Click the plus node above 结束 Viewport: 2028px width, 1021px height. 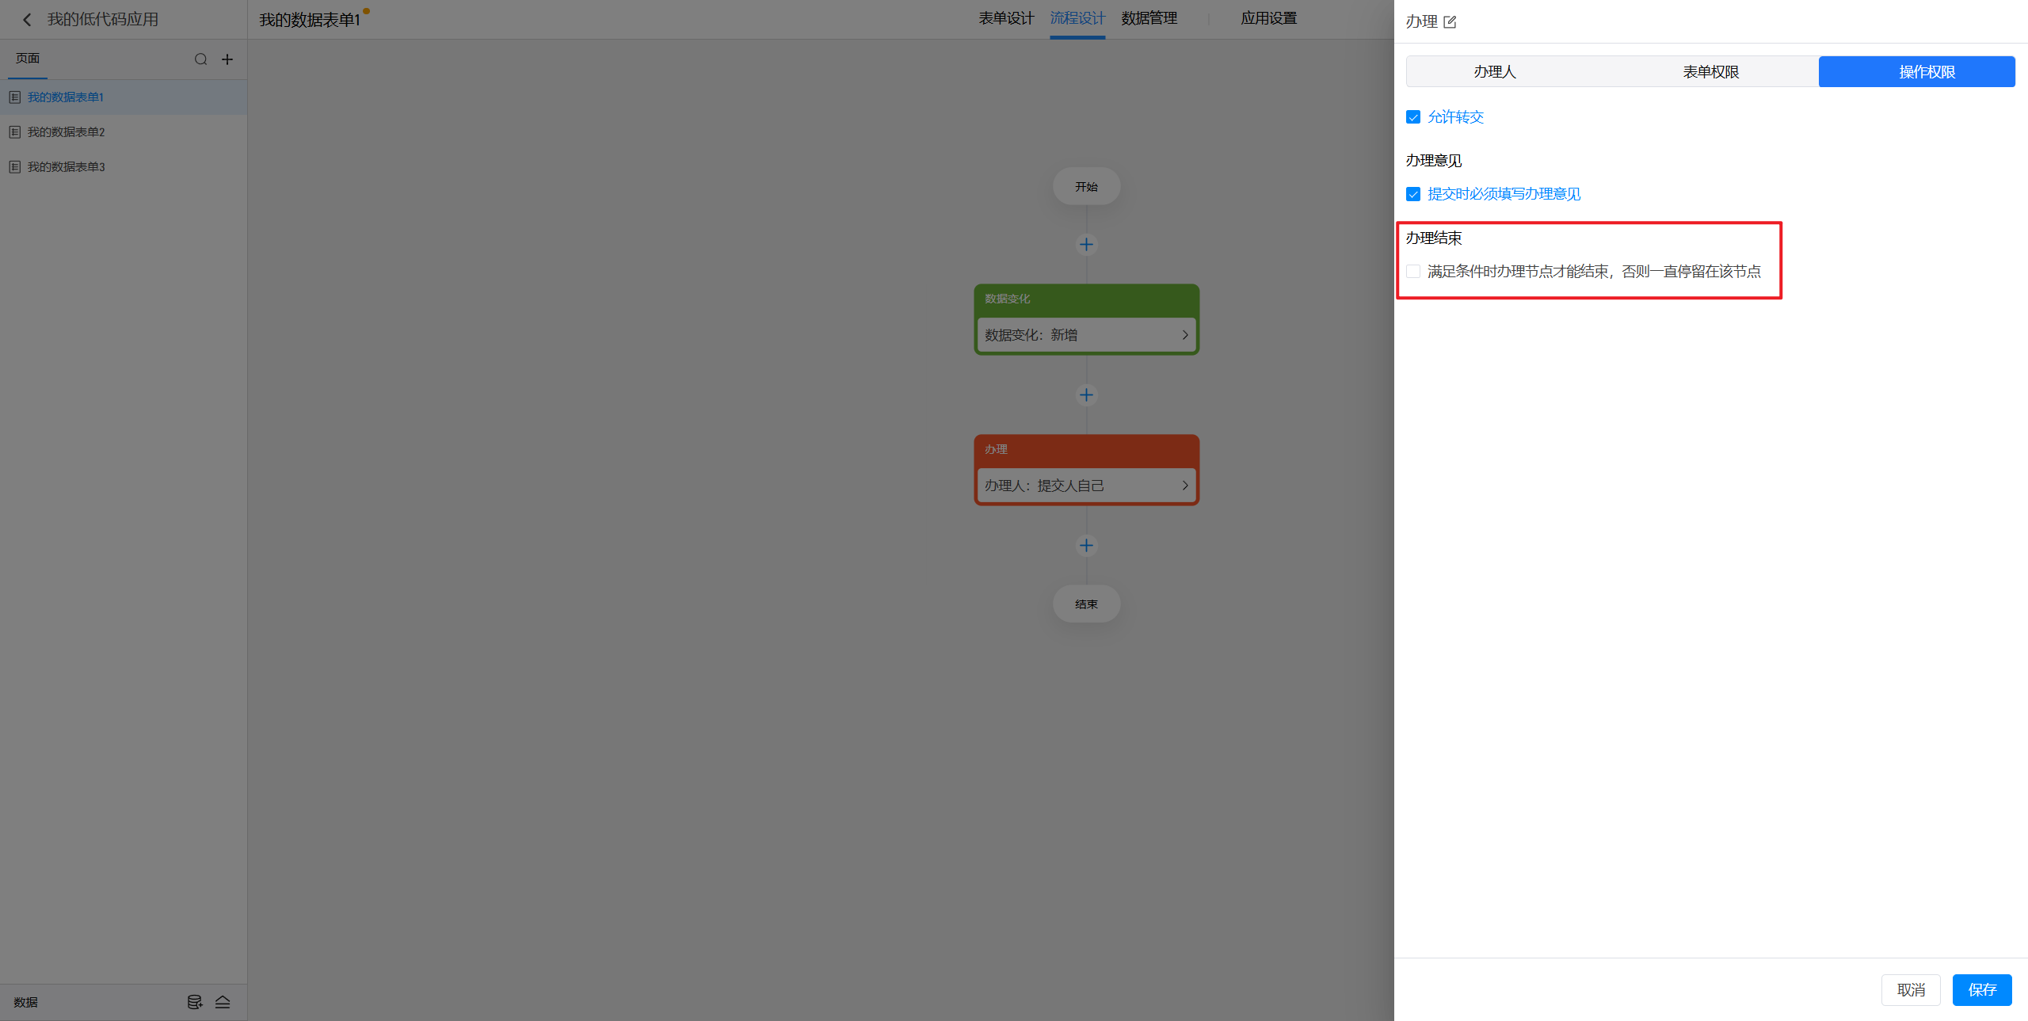(x=1086, y=546)
